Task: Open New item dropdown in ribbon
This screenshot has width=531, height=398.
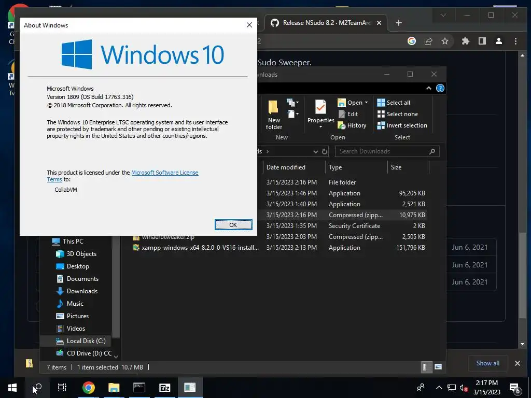Action: point(292,102)
